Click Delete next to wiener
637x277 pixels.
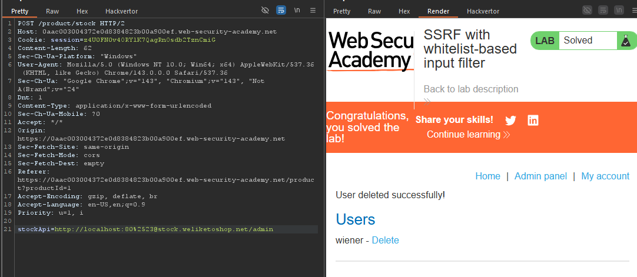(x=385, y=240)
